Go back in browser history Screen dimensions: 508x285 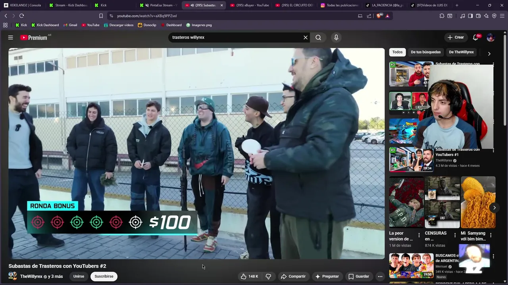[6, 16]
